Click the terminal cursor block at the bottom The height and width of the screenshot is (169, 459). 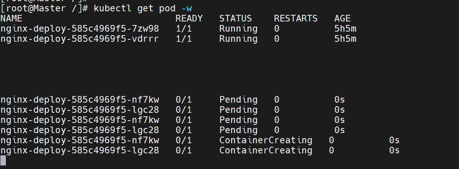3,160
